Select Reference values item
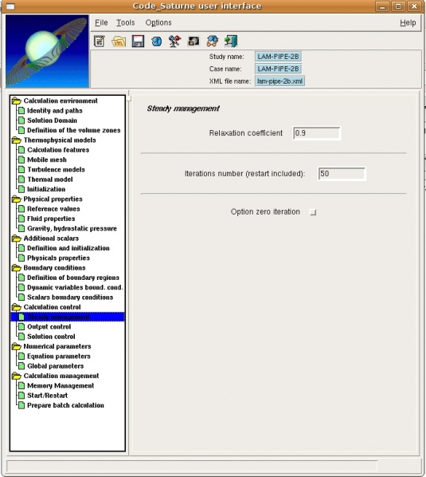Viewport: 426px width, 477px height. point(53,209)
